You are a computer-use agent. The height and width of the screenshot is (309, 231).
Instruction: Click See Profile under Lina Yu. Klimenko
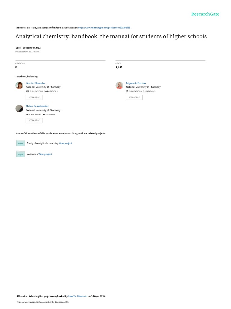34,97
